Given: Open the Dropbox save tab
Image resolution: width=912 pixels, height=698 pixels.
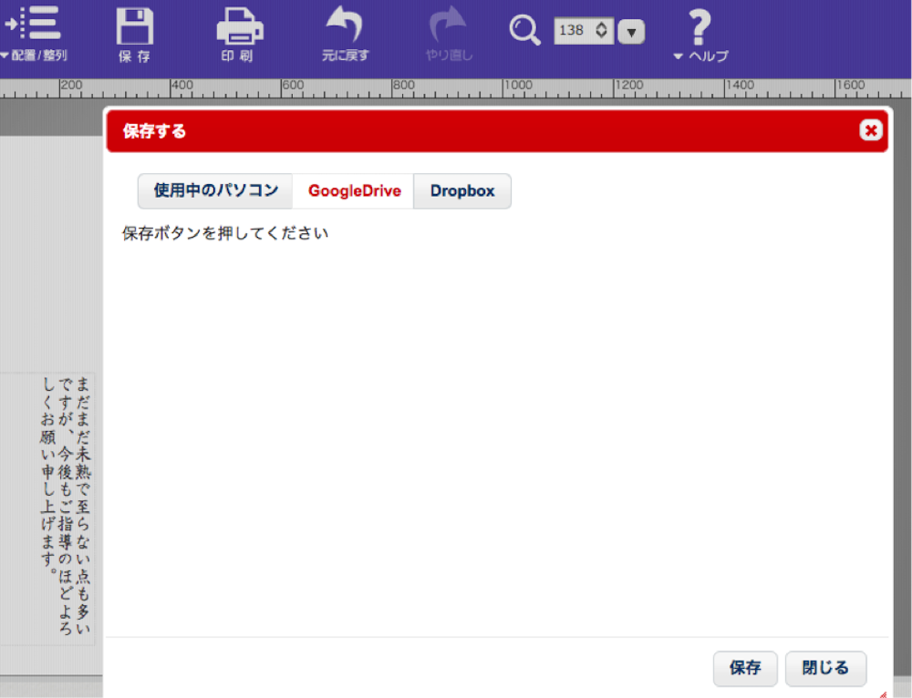Looking at the screenshot, I should coord(461,190).
